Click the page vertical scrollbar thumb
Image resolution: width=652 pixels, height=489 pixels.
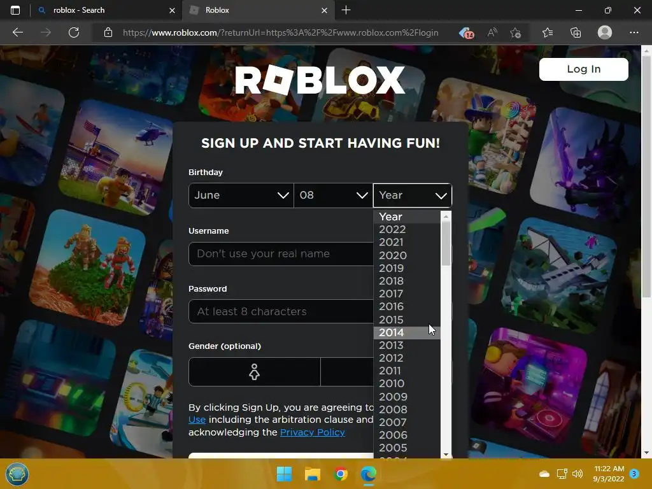coord(646,176)
